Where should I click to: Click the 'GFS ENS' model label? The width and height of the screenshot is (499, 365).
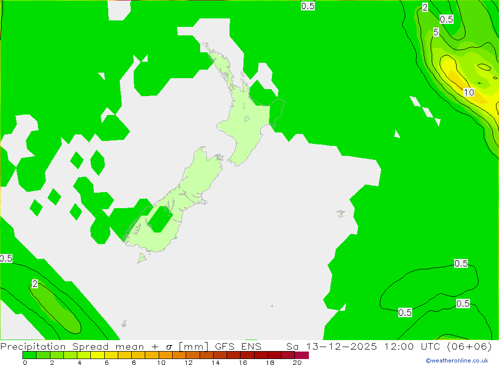point(238,346)
